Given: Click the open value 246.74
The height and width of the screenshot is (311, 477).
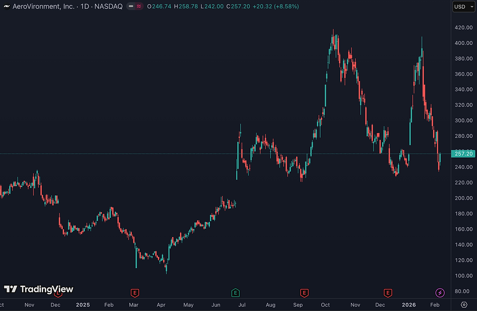Looking at the screenshot, I should pos(162,6).
